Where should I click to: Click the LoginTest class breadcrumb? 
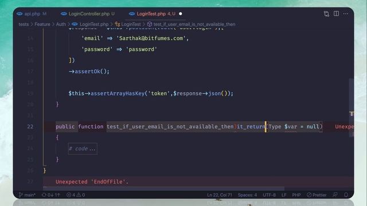pos(131,24)
